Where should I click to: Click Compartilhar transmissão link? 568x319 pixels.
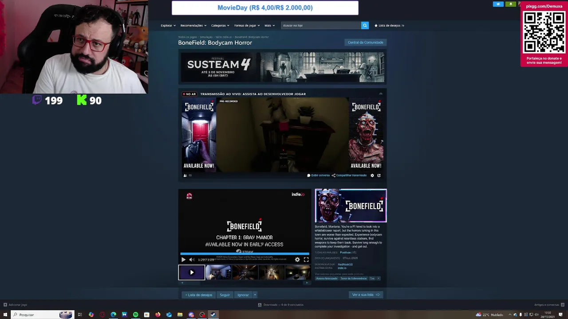[x=349, y=175]
